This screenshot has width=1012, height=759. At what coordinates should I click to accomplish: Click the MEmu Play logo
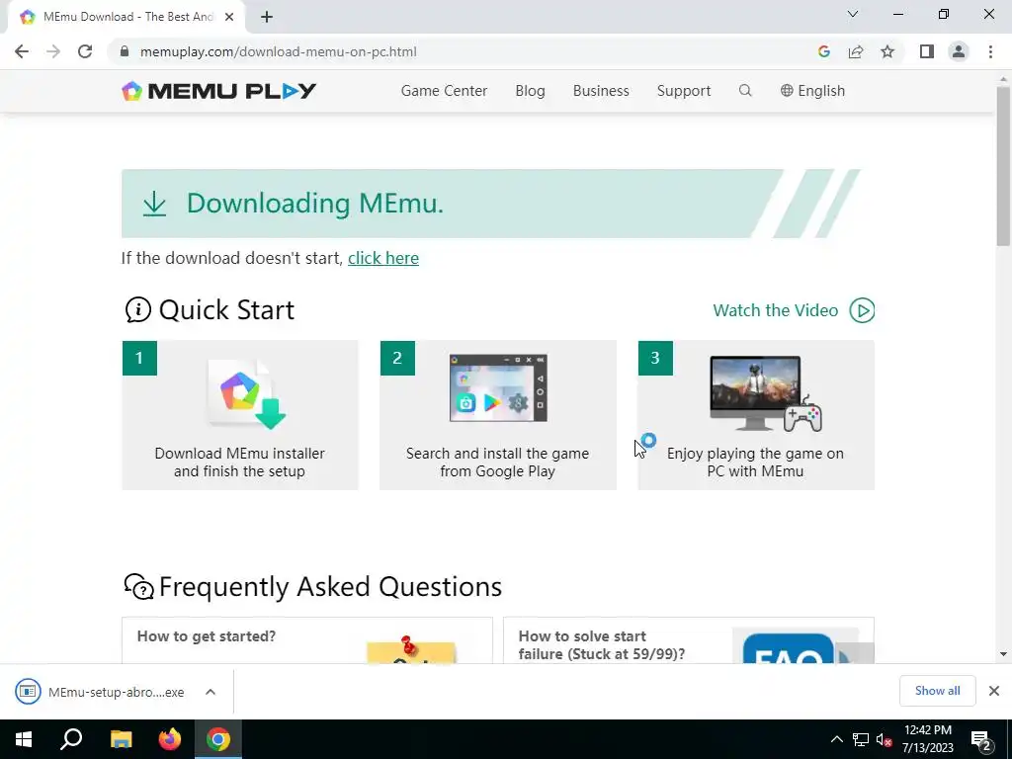coord(218,91)
